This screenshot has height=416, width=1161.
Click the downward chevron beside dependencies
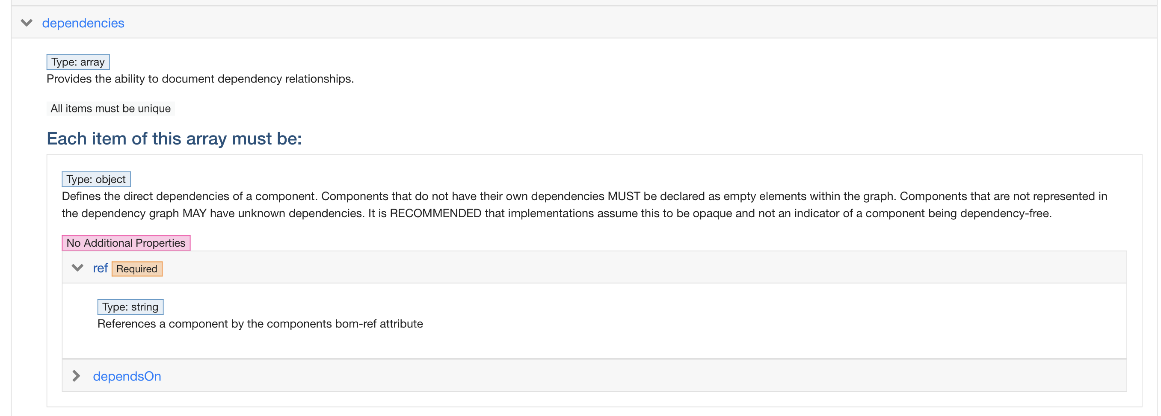pos(27,23)
